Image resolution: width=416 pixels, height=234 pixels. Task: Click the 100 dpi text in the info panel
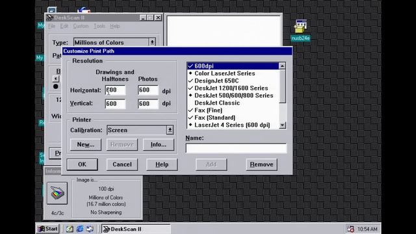(106, 189)
